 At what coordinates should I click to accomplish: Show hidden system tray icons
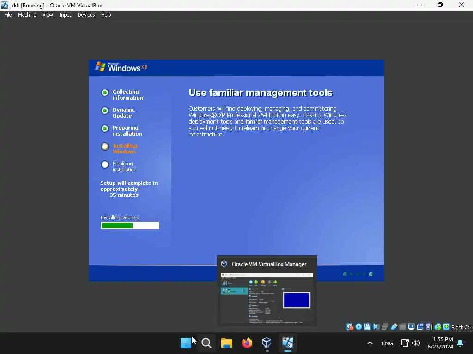tap(370, 343)
